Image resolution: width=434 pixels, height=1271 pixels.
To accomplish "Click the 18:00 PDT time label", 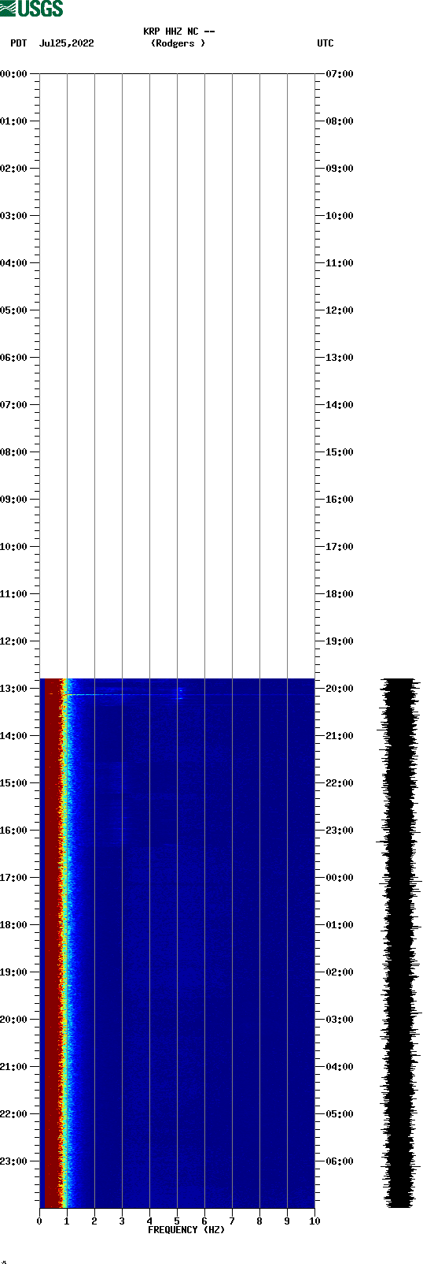I will tap(13, 925).
